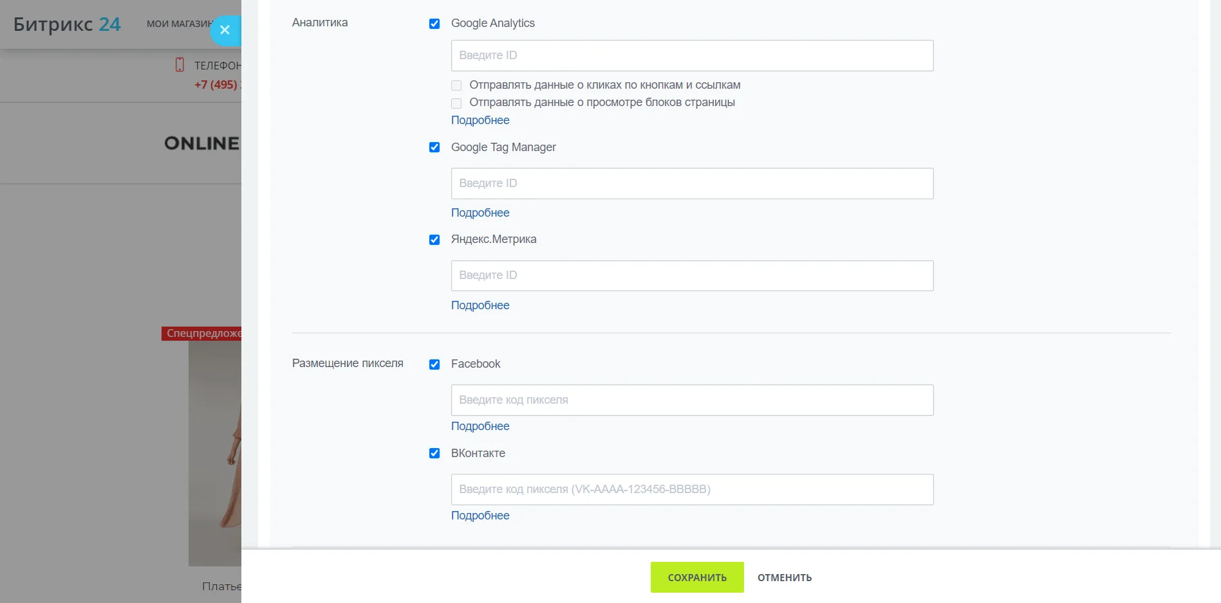Image resolution: width=1221 pixels, height=603 pixels.
Task: Toggle the ВКонтакте pixel checkbox
Action: coord(434,453)
